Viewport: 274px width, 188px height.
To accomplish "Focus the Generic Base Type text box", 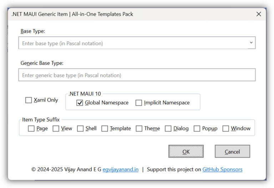I will 137,75.
